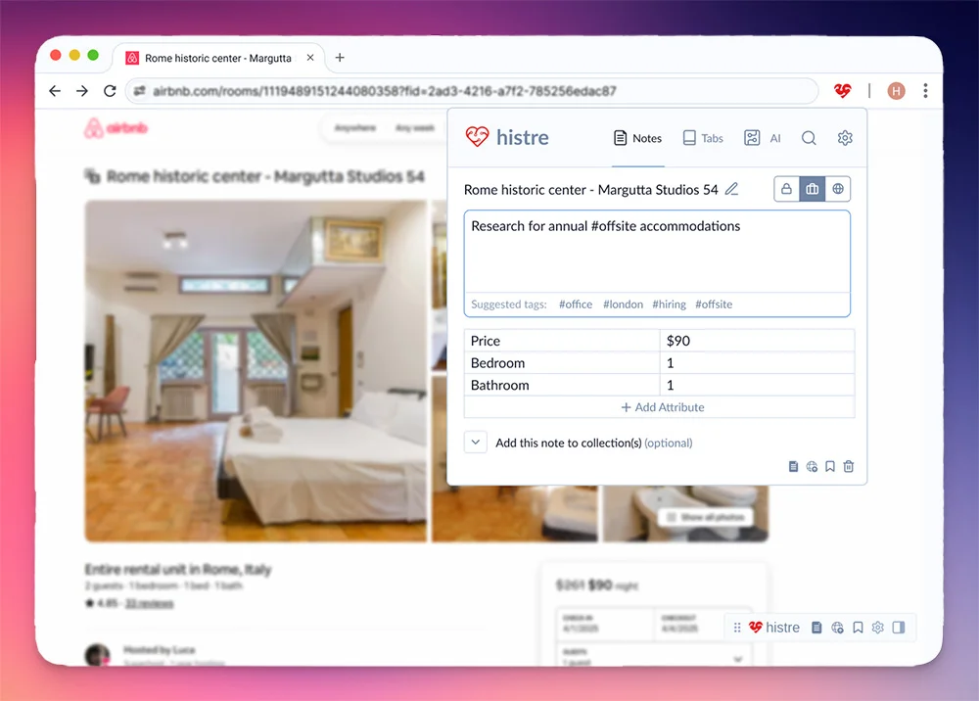Click the note page icon at popup bottom
Viewport: 979px width, 701px height.
793,466
